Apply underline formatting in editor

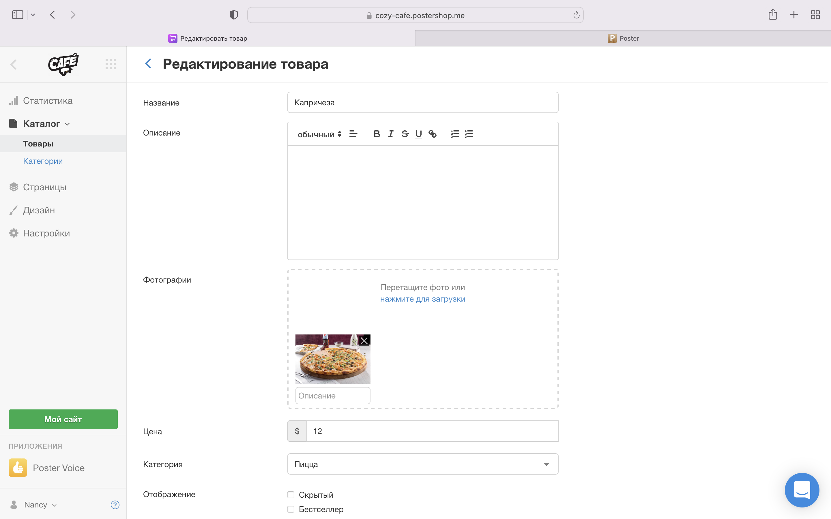pos(418,134)
